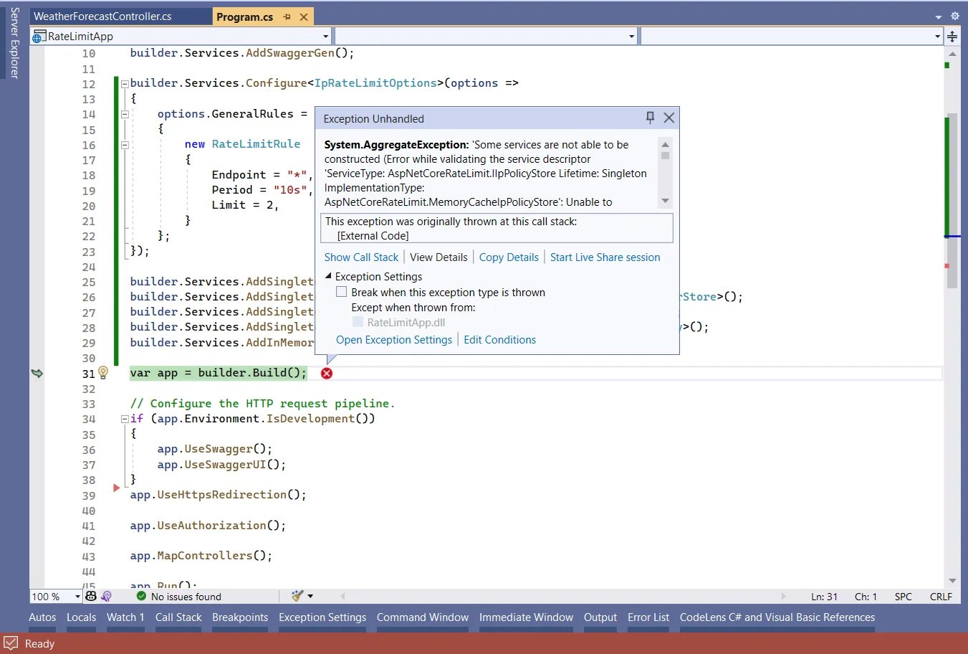Click the No issues found indicator
This screenshot has height=654, width=968.
[179, 597]
